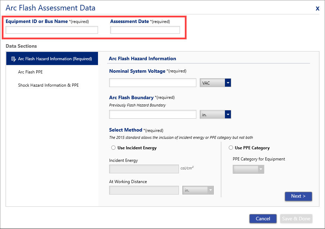Close the Arc Flash Assessment Data dialog
Screen dimensions: 325x229
(317, 8)
